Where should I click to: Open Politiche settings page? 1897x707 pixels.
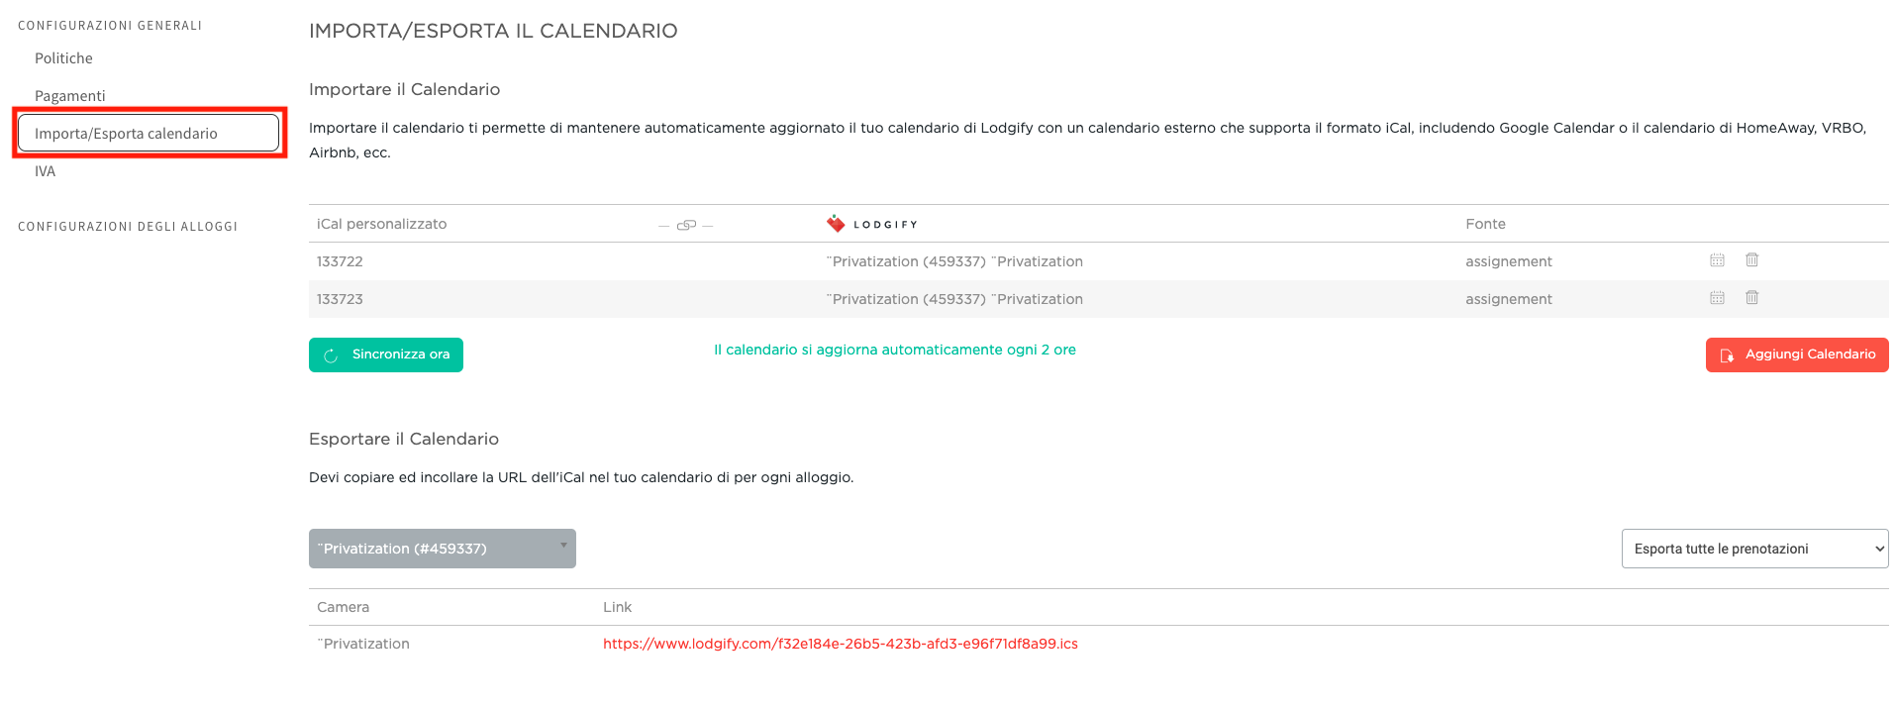point(63,58)
